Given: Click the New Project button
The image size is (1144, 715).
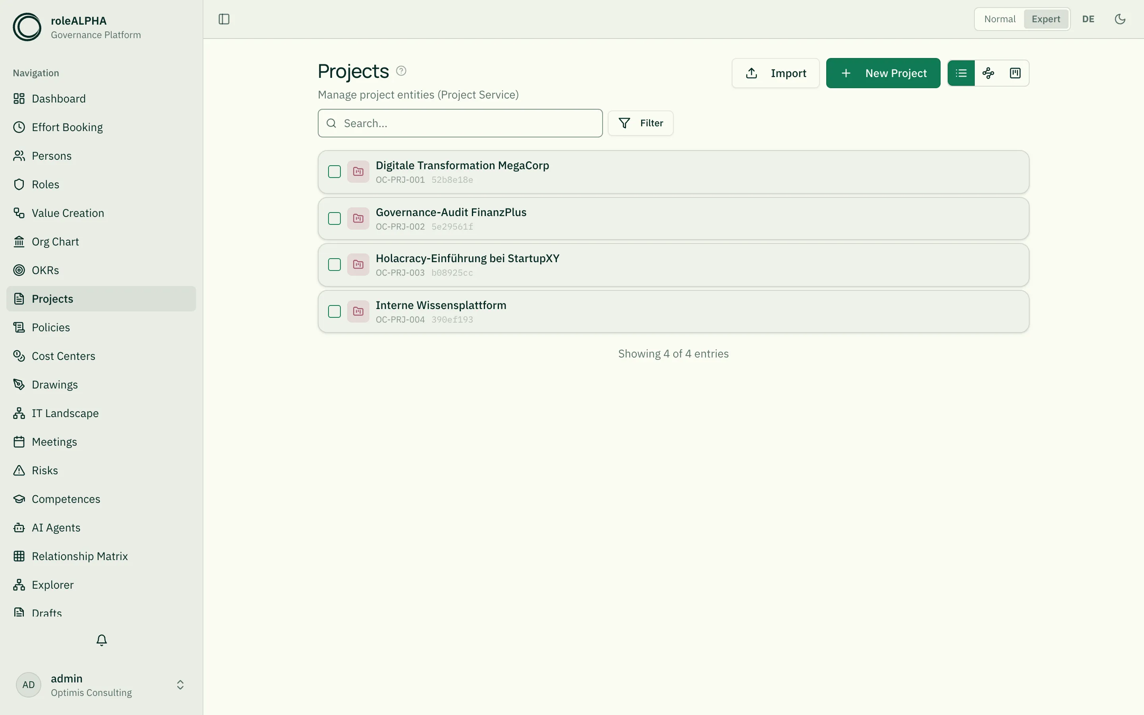Looking at the screenshot, I should 883,73.
